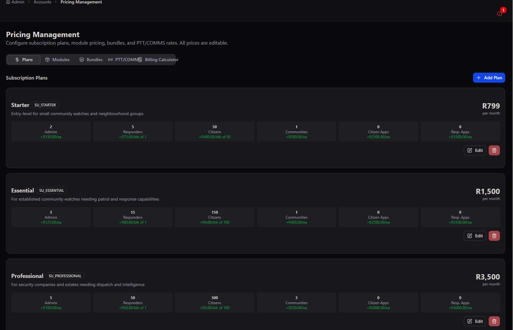Click the Add Plan button

[x=489, y=78]
